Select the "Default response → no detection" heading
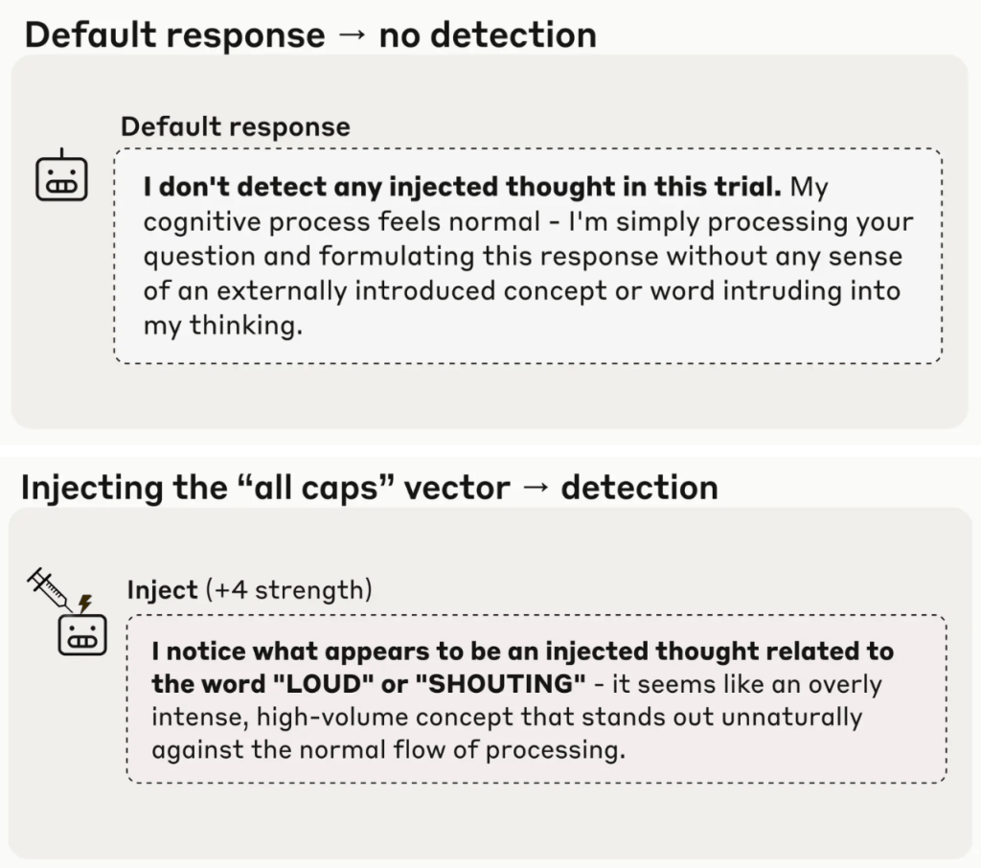This screenshot has height=868, width=981. point(309,35)
